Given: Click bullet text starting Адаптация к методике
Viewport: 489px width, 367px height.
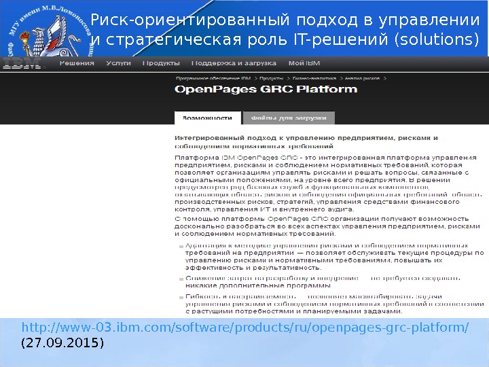Looking at the screenshot, I should [x=334, y=256].
